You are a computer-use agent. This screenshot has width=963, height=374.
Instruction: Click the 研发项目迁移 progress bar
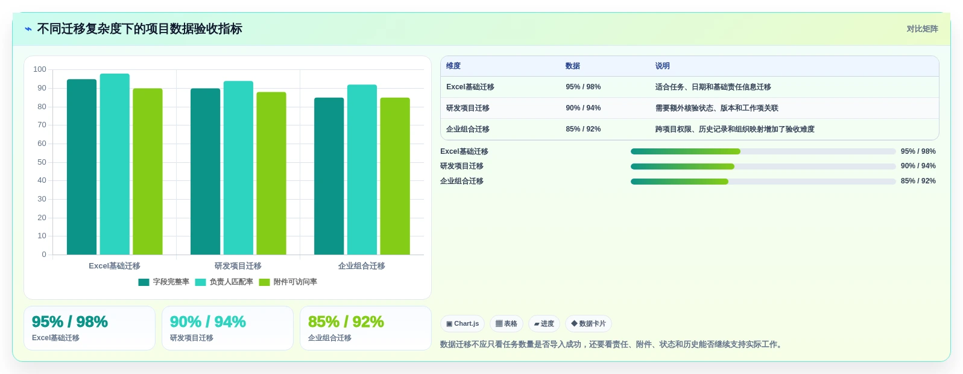(x=763, y=166)
